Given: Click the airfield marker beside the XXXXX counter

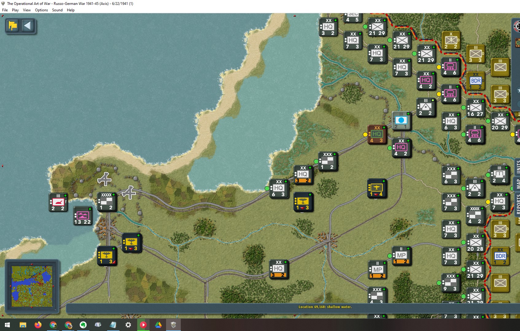Looking at the screenshot, I should pos(129,192).
